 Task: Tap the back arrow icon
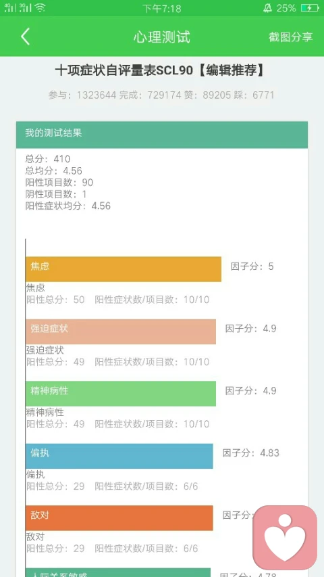pyautogui.click(x=25, y=37)
